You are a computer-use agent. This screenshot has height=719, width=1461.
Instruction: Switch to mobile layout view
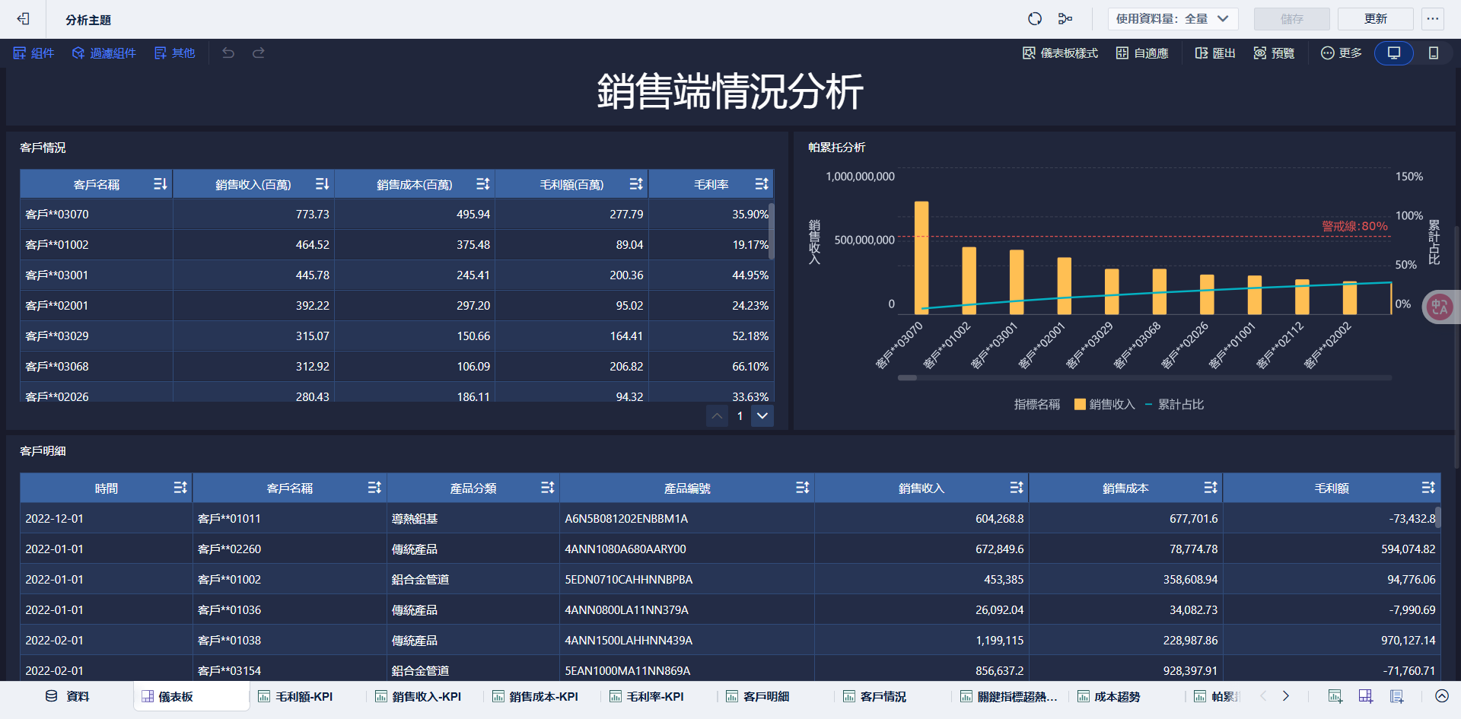pyautogui.click(x=1434, y=53)
